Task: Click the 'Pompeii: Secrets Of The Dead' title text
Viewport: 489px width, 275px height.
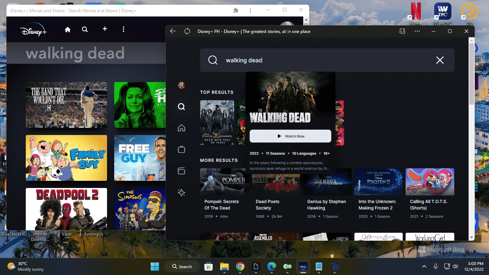Action: [x=222, y=205]
